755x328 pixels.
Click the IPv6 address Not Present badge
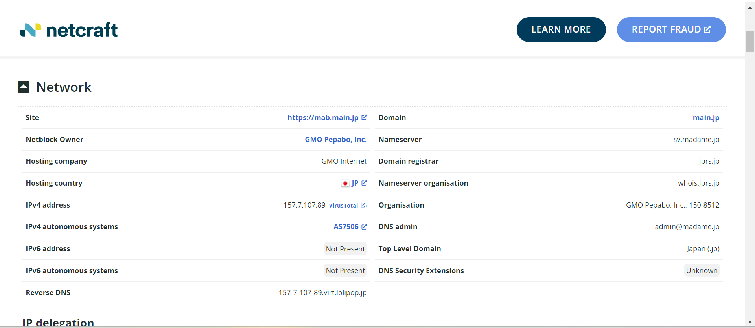345,249
